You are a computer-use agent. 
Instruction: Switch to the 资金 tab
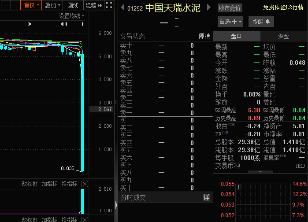coord(283,36)
